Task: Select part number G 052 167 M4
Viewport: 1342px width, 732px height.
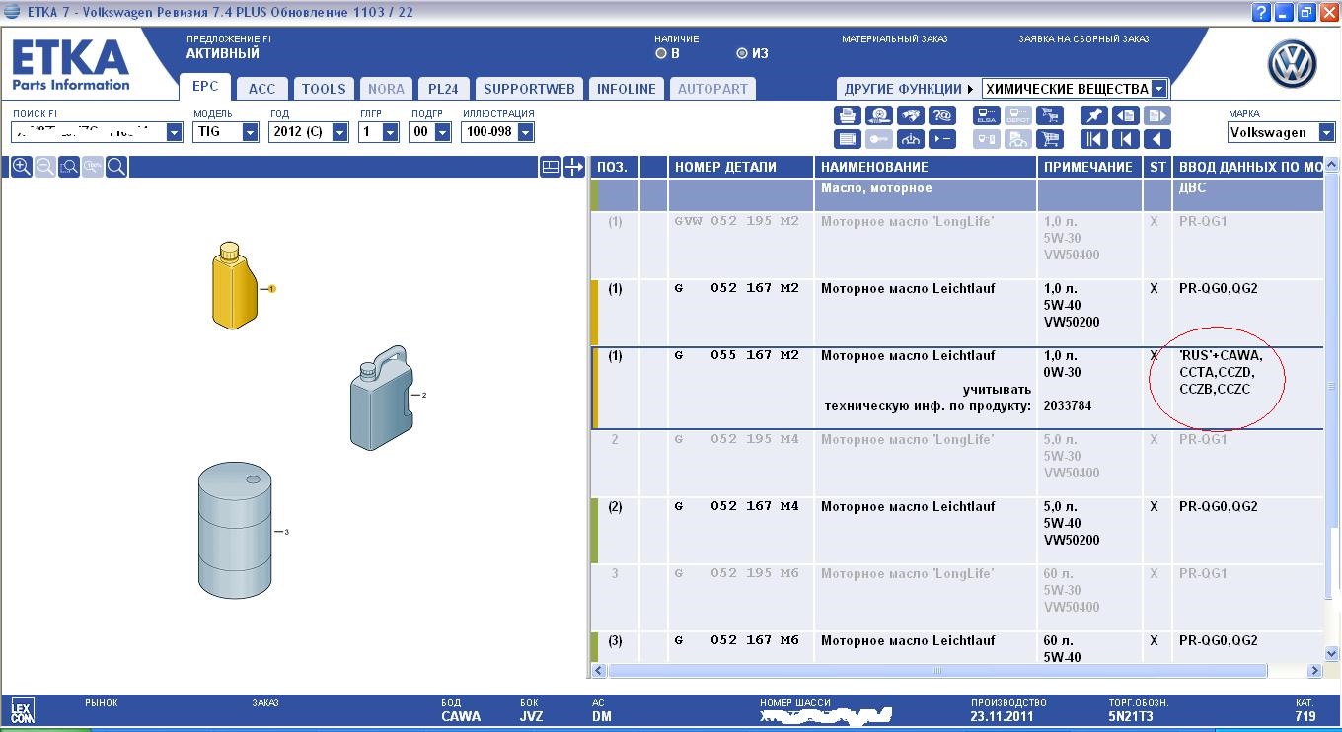Action: 736,506
